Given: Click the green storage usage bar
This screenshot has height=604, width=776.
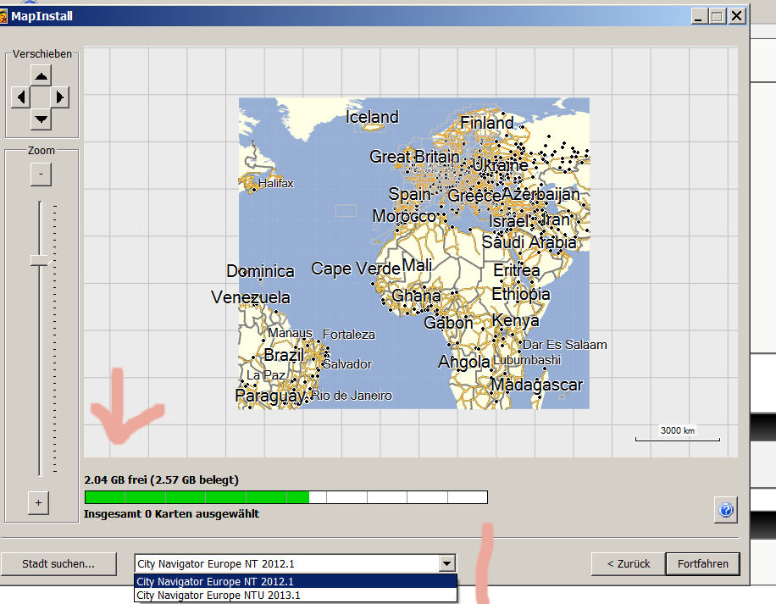Looking at the screenshot, I should pos(197,497).
